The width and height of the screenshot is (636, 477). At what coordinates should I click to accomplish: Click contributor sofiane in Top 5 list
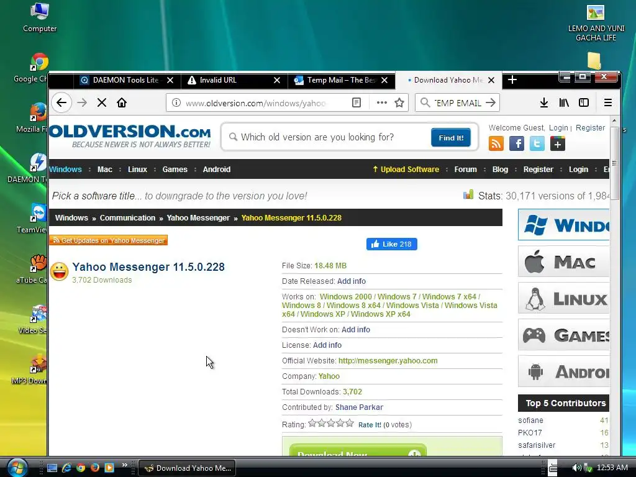click(x=530, y=420)
